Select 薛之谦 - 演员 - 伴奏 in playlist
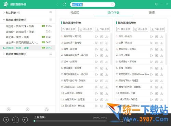The width and height of the screenshot is (171, 126). coord(28,37)
